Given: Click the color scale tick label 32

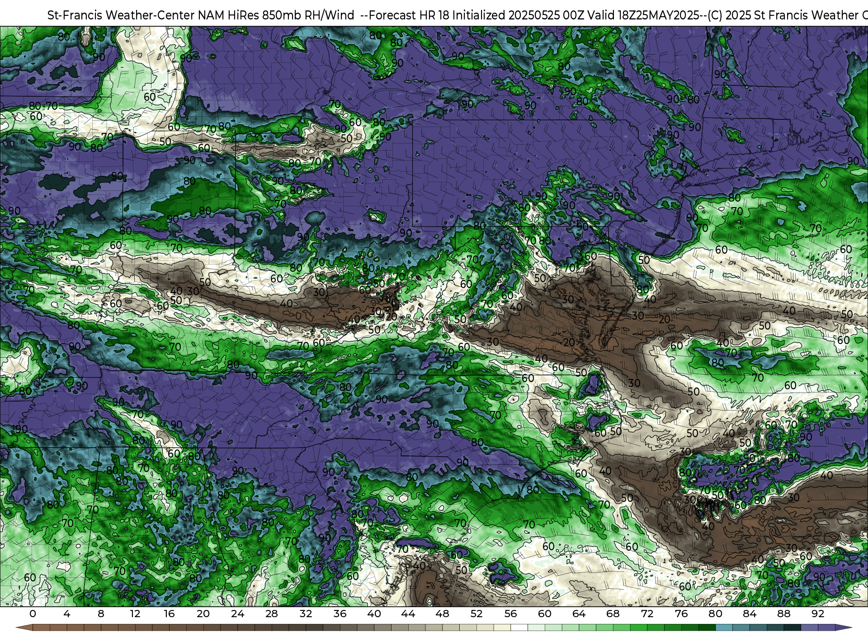Looking at the screenshot, I should (306, 614).
